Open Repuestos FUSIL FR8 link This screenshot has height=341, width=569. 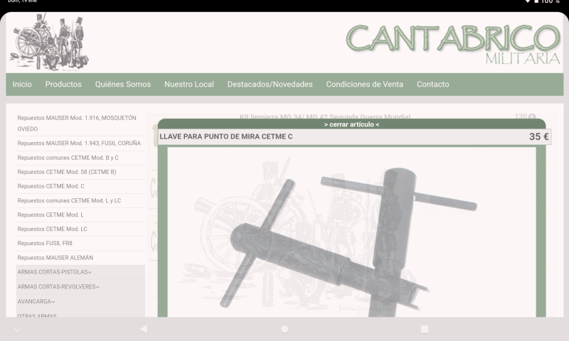pos(45,243)
